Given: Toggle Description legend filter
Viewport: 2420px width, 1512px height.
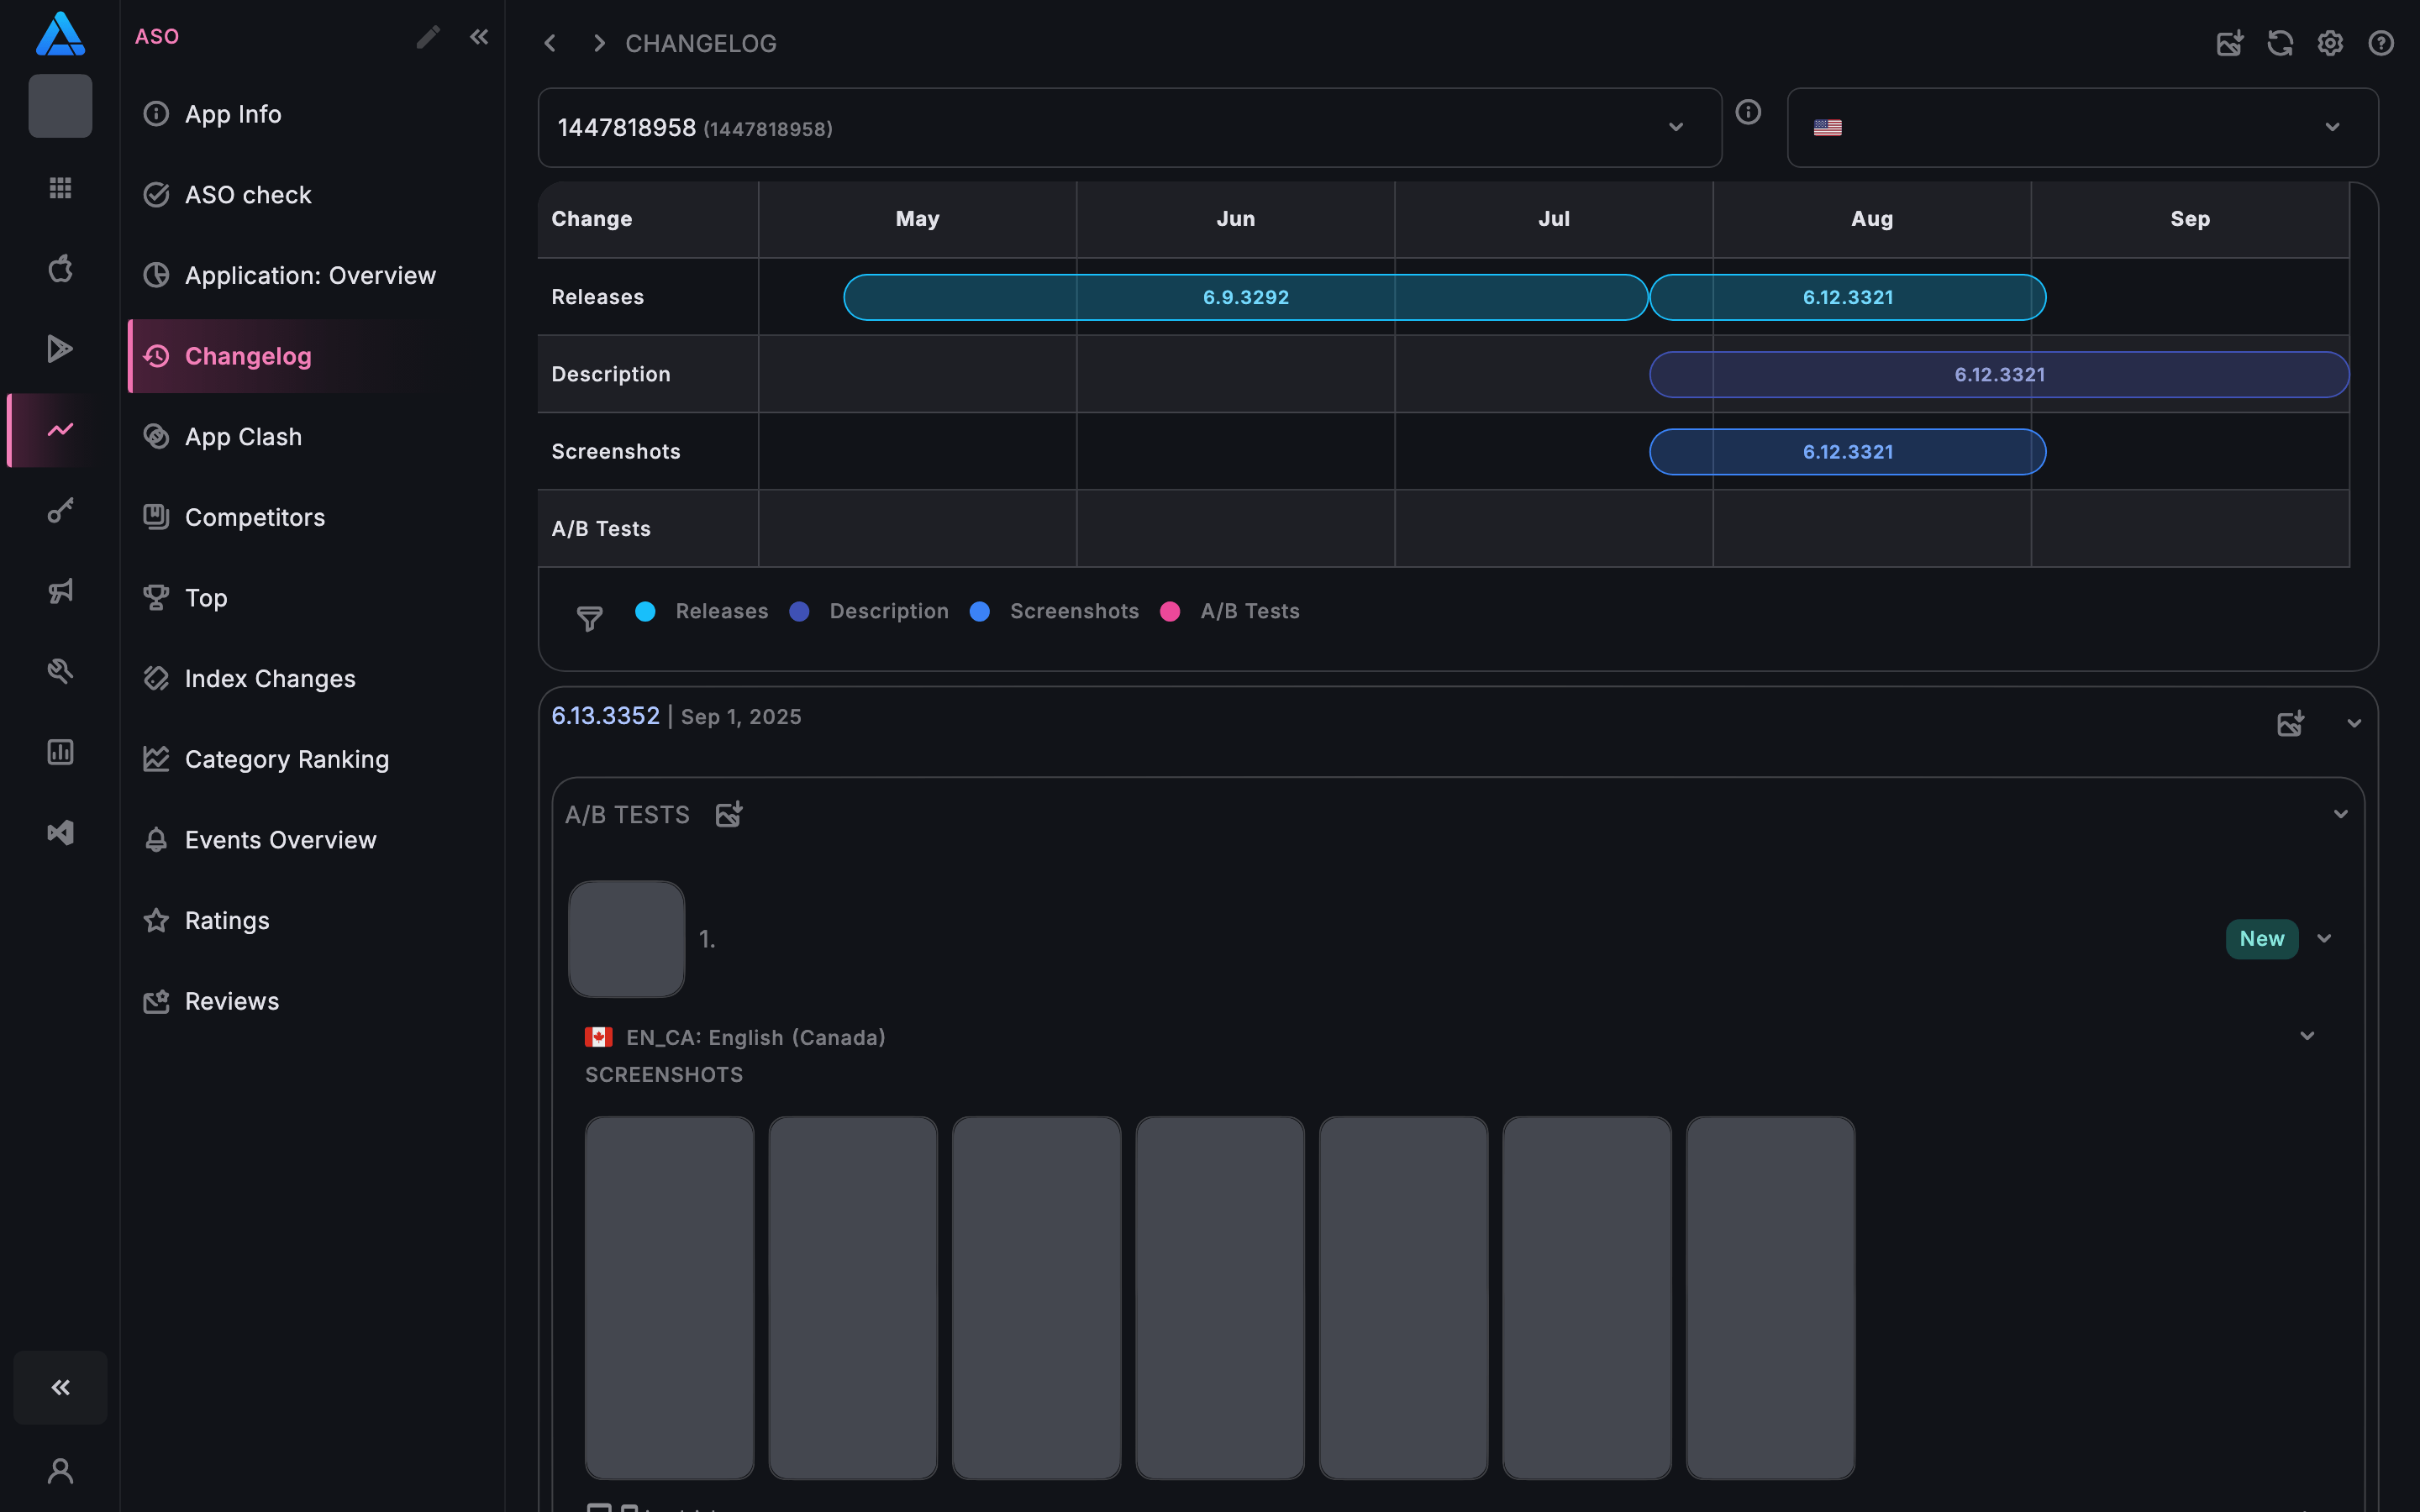Looking at the screenshot, I should [869, 611].
